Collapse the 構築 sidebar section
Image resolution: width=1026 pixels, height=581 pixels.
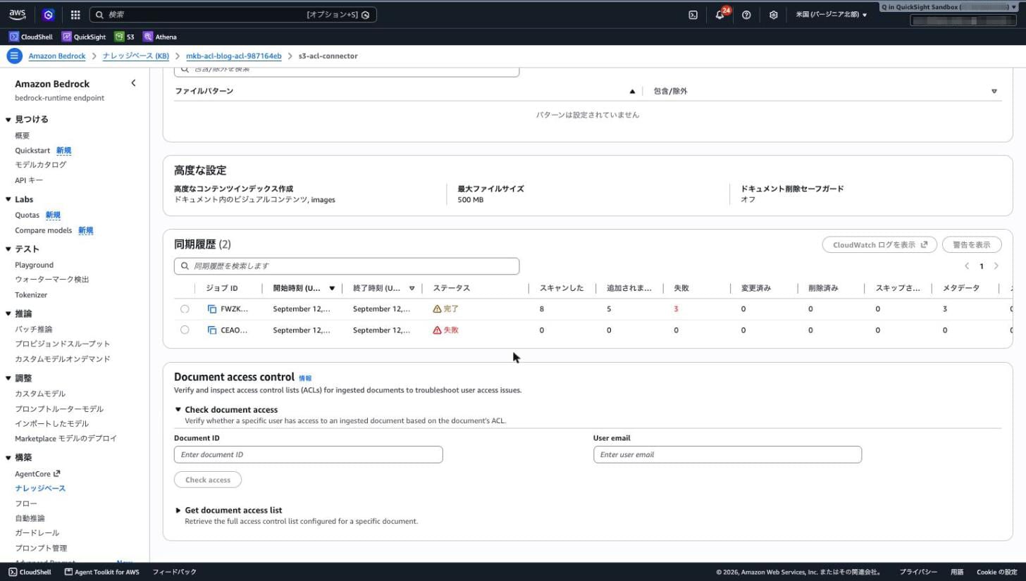point(8,458)
